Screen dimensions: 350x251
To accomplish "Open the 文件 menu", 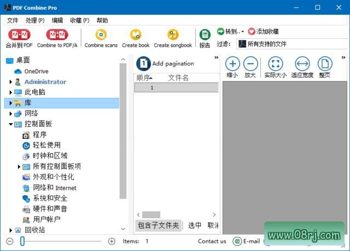I will coord(13,21).
